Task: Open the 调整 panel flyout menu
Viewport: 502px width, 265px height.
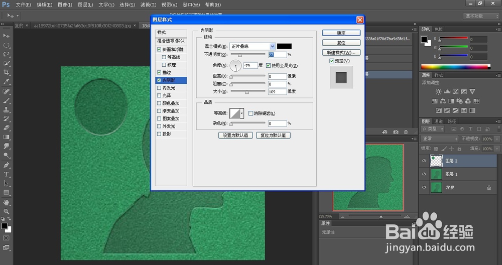Action: [x=497, y=75]
